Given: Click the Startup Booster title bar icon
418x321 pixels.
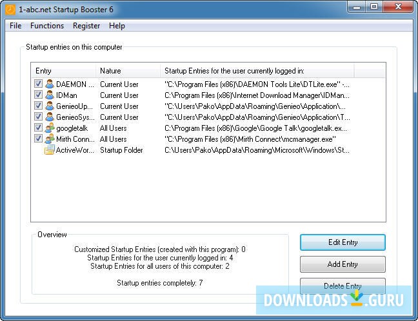Looking at the screenshot, I should [10, 10].
